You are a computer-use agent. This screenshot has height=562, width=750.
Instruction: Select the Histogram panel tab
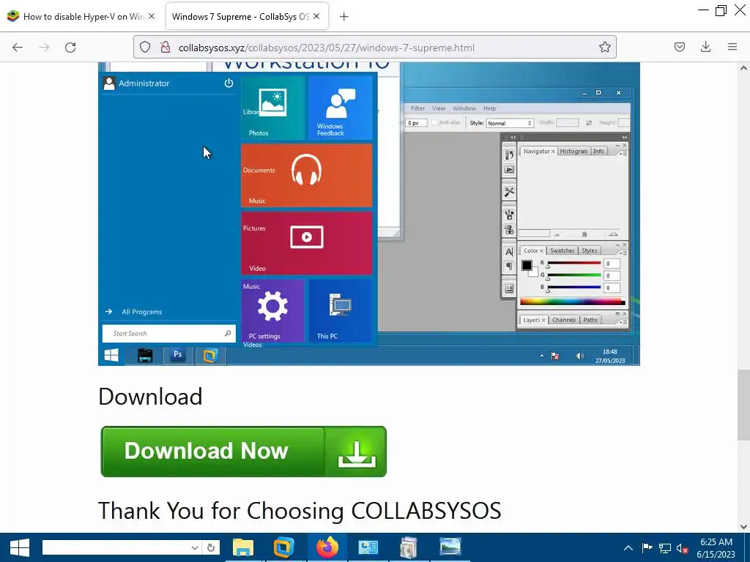click(573, 151)
